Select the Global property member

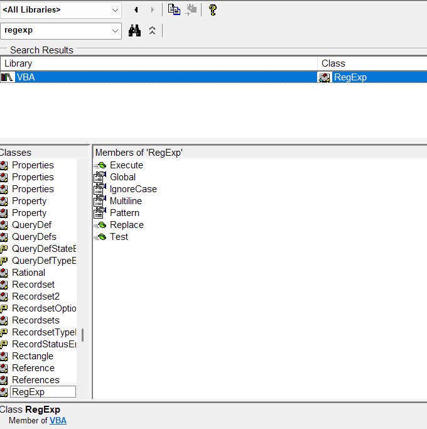[x=122, y=177]
